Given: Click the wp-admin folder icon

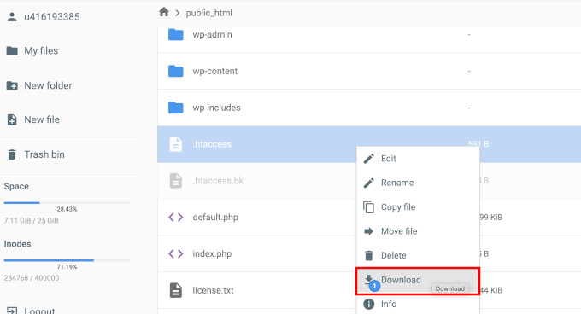Looking at the screenshot, I should [x=176, y=34].
